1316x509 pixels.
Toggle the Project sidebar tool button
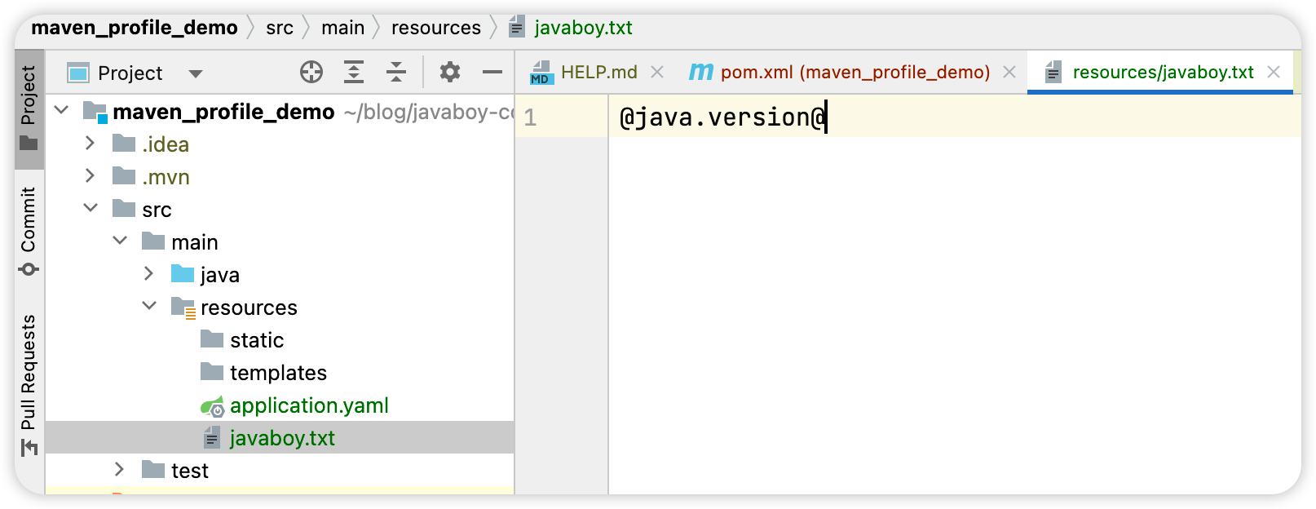coord(29,108)
